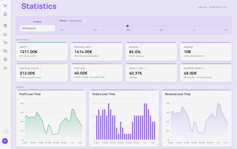Click the Margin info icon

click(x=140, y=47)
